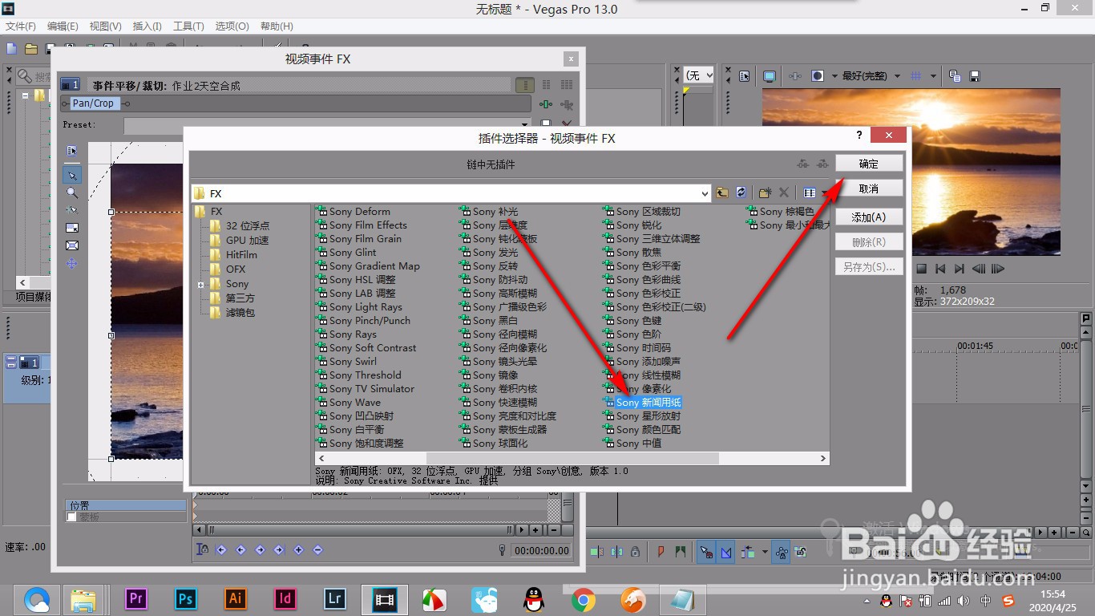
Task: Click the go-to-start button under preview
Action: pyautogui.click(x=941, y=269)
